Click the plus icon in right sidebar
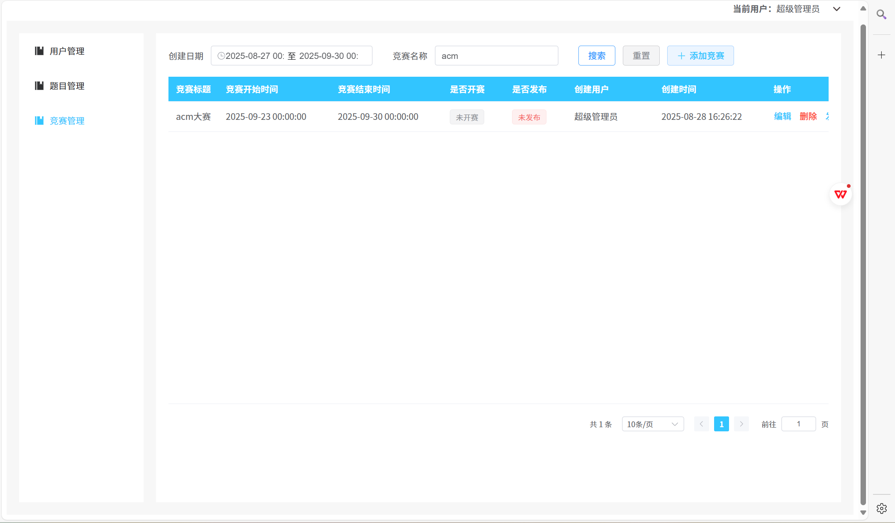This screenshot has width=895, height=523. (881, 55)
